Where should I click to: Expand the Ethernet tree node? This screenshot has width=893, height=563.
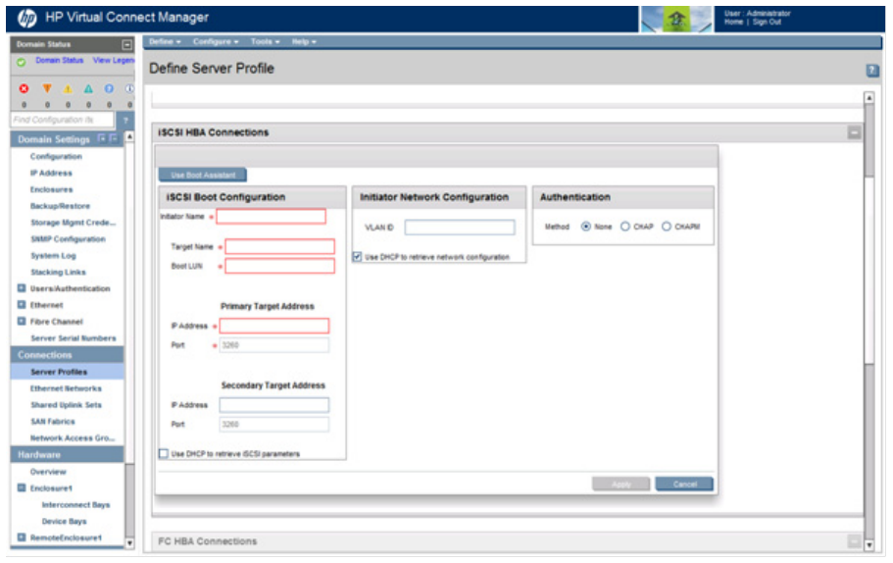point(21,305)
